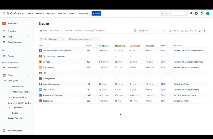Click the Test space icon in sidebar
The image size is (213, 139).
click(x=4, y=23)
